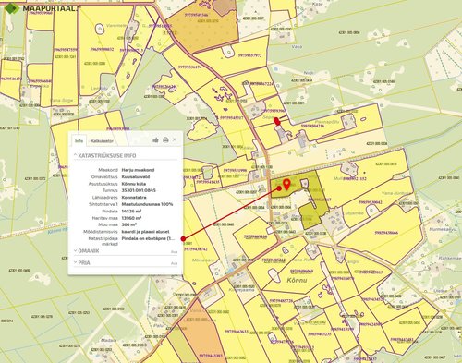Click the red dot at the popup's right edge
This screenshot has width=462, height=363.
tap(183, 239)
